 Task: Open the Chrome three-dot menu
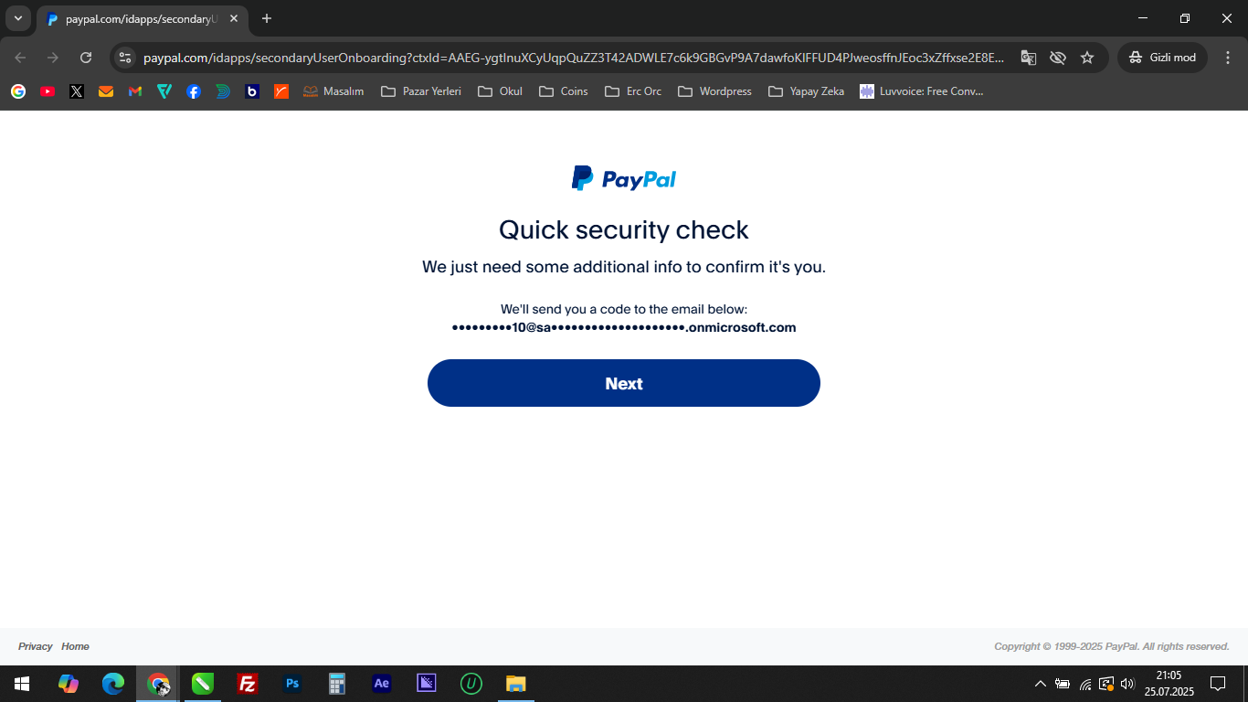1228,58
